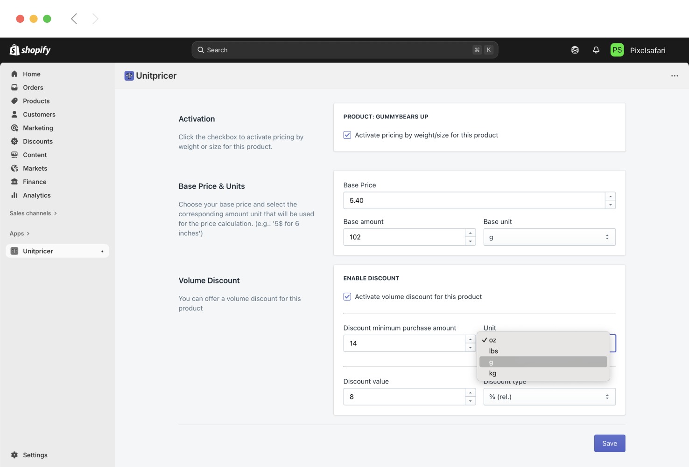Click the Save button
This screenshot has width=689, height=467.
point(609,443)
